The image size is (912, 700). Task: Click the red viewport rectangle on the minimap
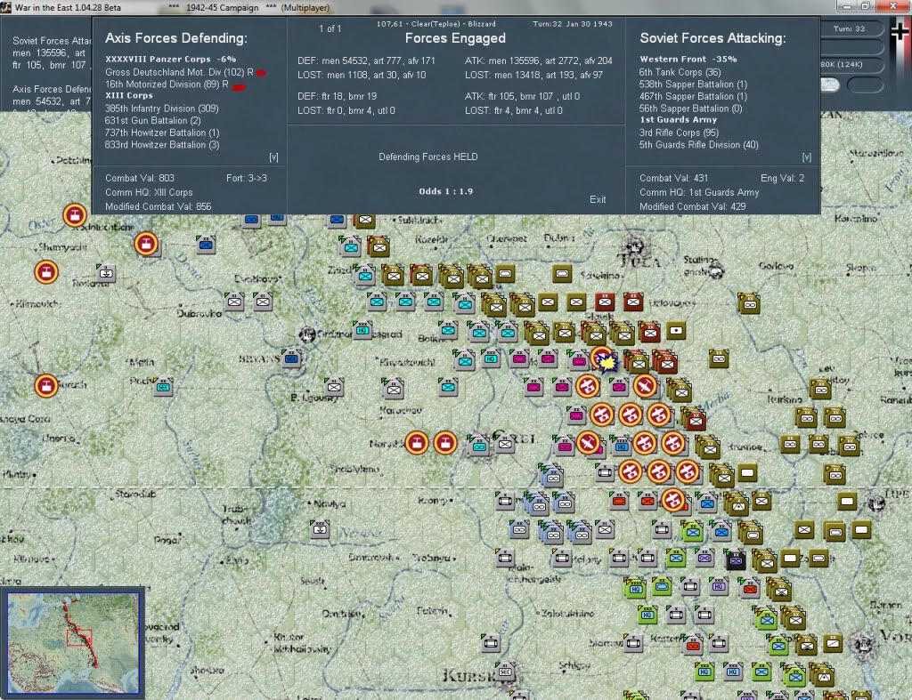[x=79, y=638]
